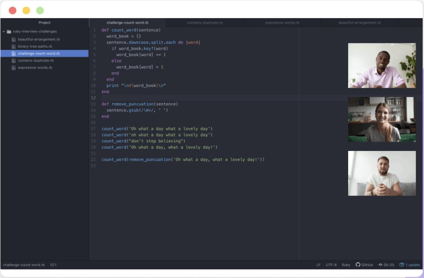Collapse the ruby-interview-challenges folder chevron
This screenshot has width=424, height=278.
point(4,31)
